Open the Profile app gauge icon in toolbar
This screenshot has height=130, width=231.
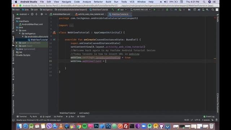(176, 10)
